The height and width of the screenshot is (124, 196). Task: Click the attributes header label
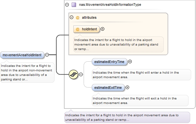coord(89,18)
